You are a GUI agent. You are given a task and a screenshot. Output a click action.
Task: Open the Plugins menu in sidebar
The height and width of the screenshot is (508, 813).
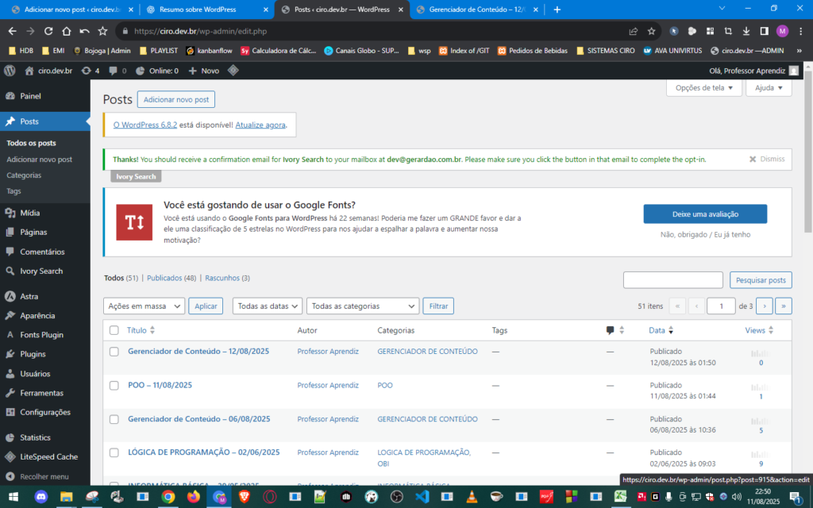[x=33, y=354]
